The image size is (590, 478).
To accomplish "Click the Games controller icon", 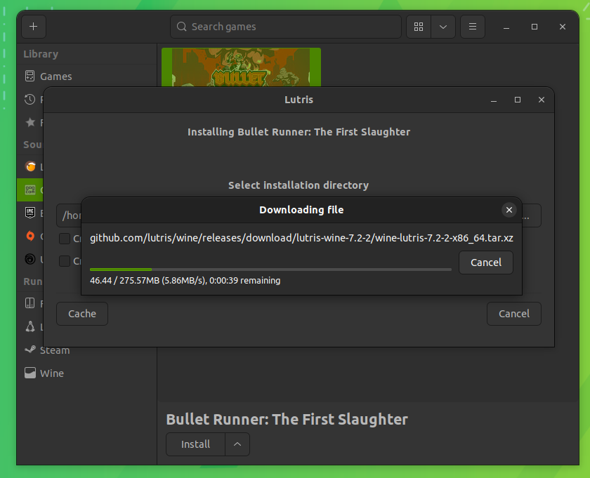I will (29, 76).
